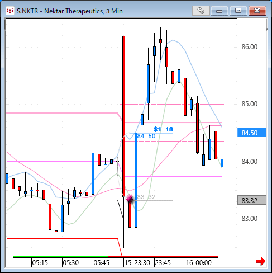Image resolution: width=272 pixels, height=273 pixels.
Task: Click the 23:45 time axis label
Action: (x=163, y=263)
